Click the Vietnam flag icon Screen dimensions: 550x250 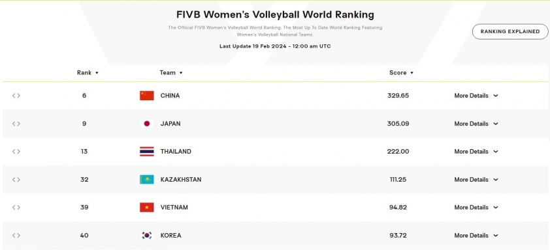(146, 207)
